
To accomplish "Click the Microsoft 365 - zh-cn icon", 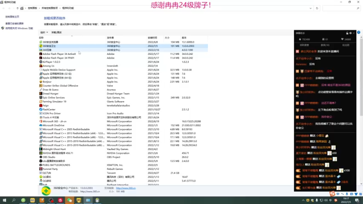I will pyautogui.click(x=41, y=121).
